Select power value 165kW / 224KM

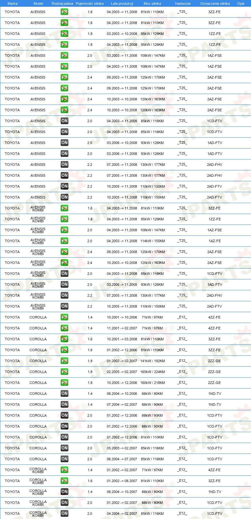[x=153, y=372]
